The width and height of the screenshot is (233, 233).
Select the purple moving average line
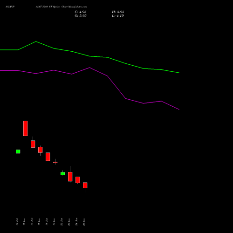89,68
